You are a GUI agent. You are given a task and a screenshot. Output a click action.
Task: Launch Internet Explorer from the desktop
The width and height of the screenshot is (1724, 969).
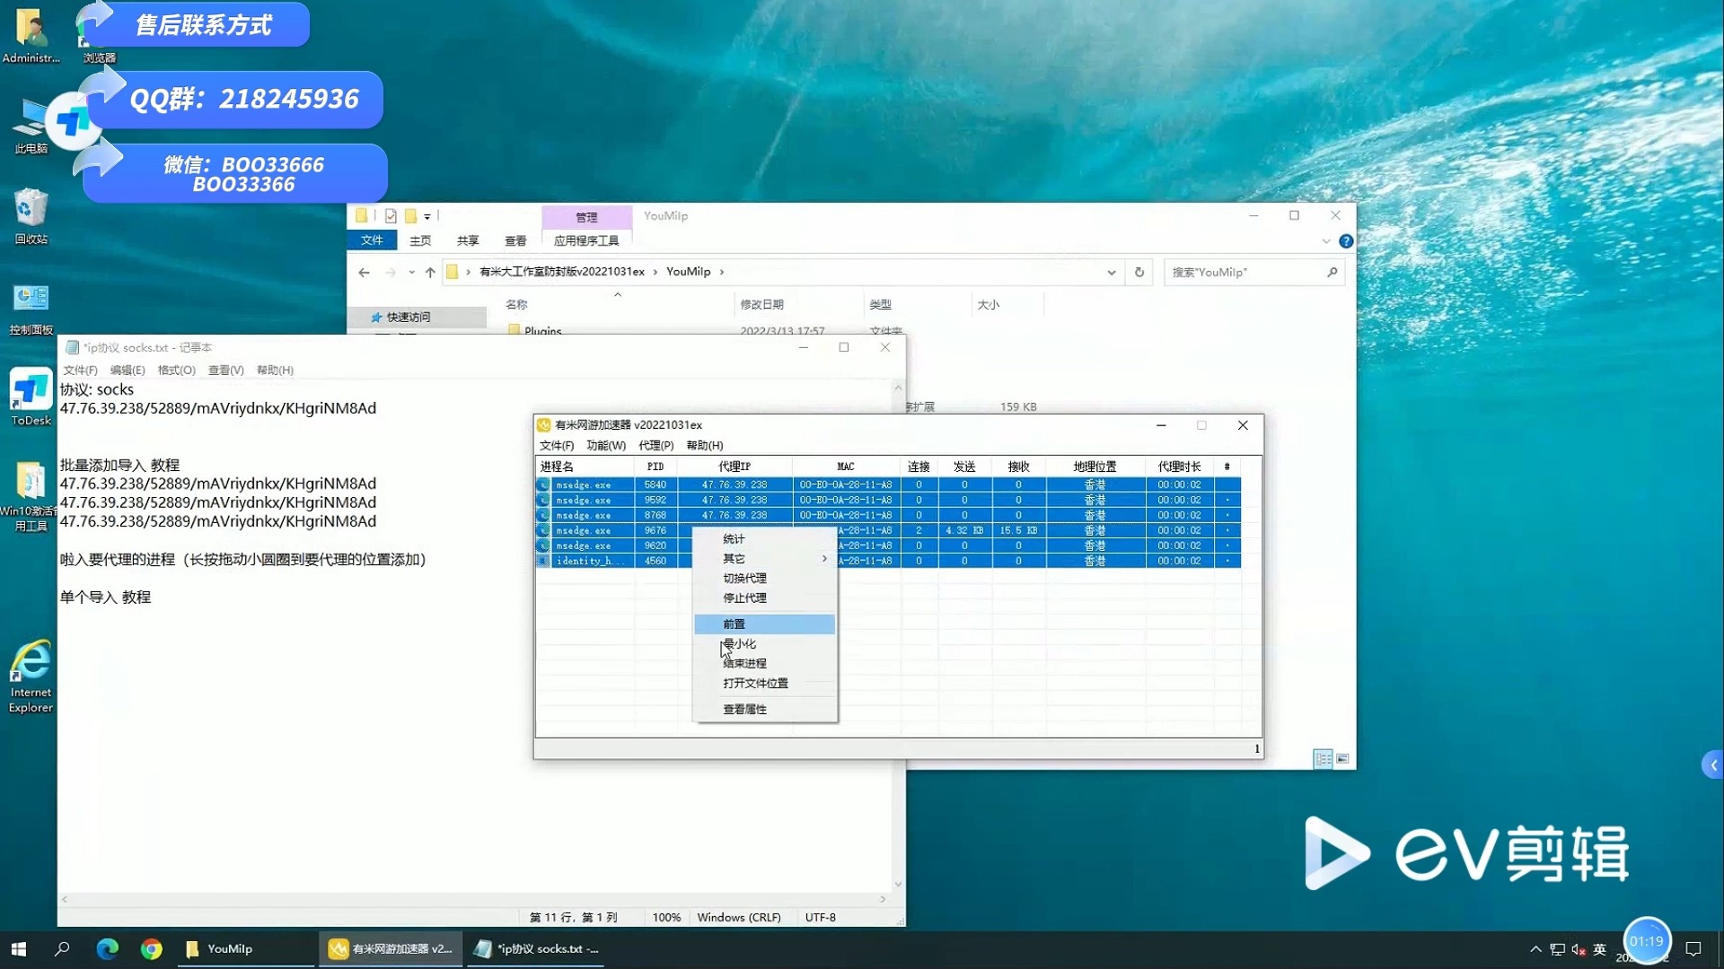point(31,677)
